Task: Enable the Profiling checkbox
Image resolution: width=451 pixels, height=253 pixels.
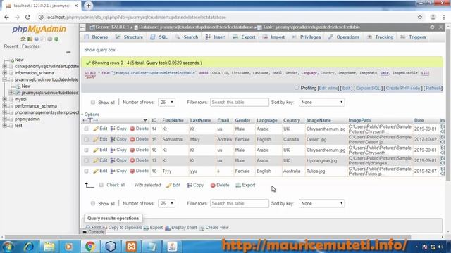Action: pos(297,88)
